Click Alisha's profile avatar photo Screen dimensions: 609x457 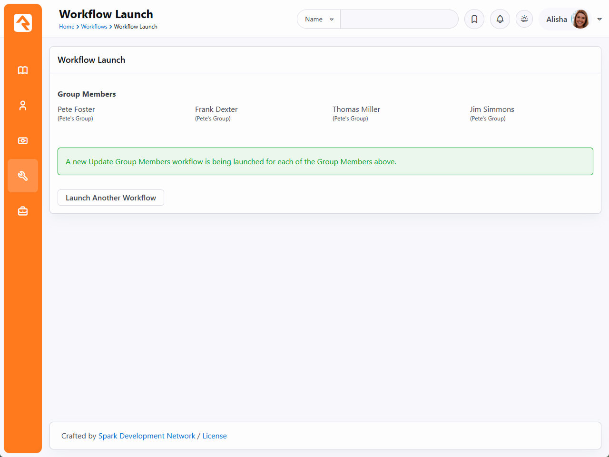pos(580,20)
